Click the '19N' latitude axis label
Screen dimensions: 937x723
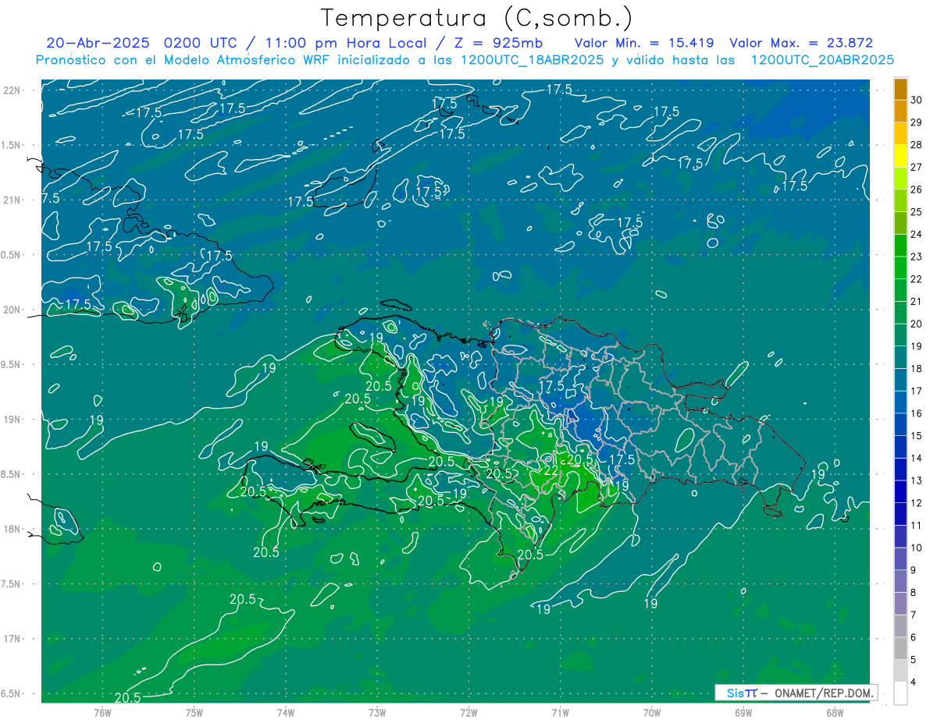tap(13, 420)
